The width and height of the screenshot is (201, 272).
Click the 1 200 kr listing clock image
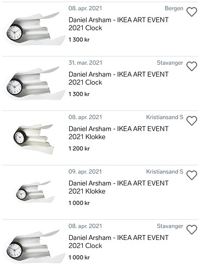34,139
